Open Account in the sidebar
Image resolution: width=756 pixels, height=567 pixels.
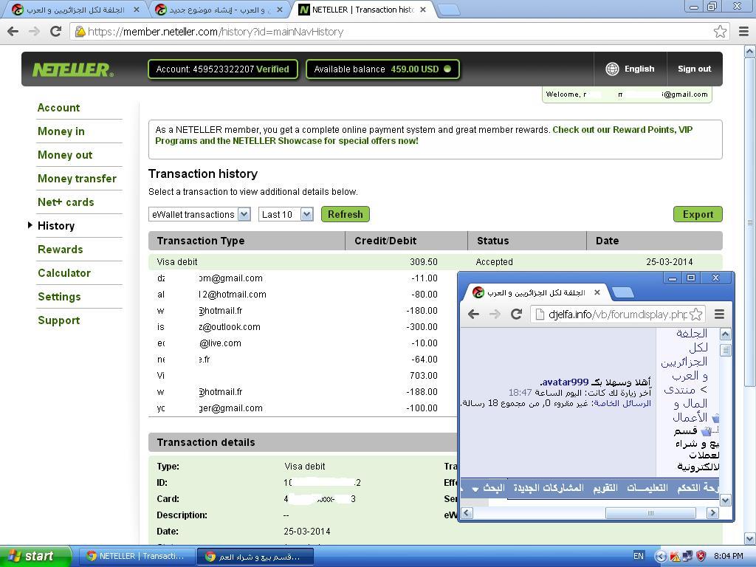point(59,108)
